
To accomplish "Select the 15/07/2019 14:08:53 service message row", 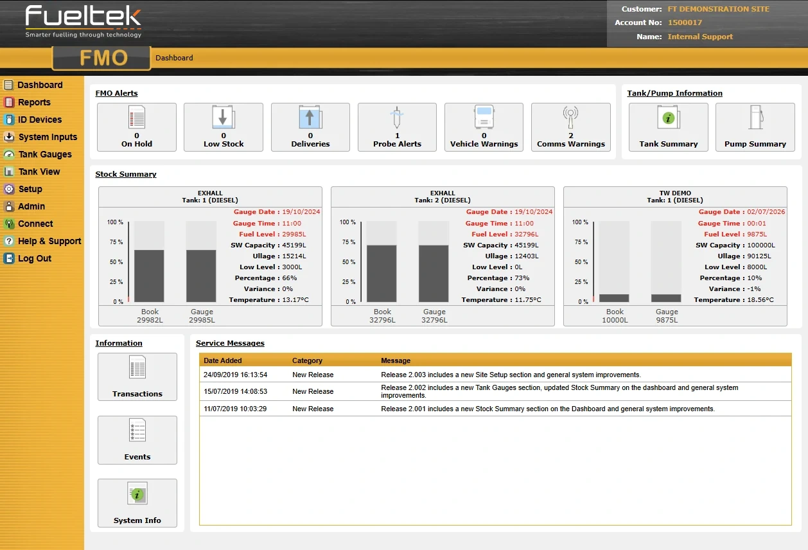I will pyautogui.click(x=495, y=391).
